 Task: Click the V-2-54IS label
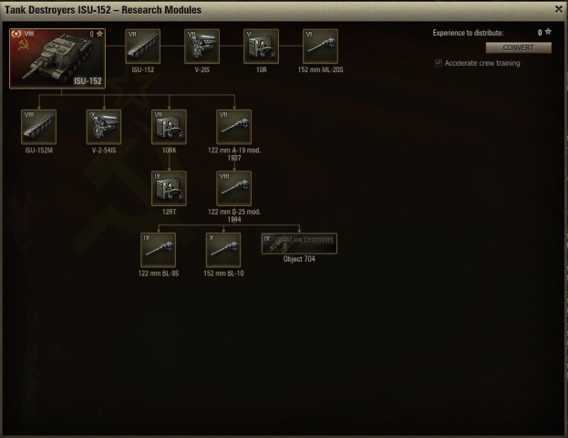point(104,151)
